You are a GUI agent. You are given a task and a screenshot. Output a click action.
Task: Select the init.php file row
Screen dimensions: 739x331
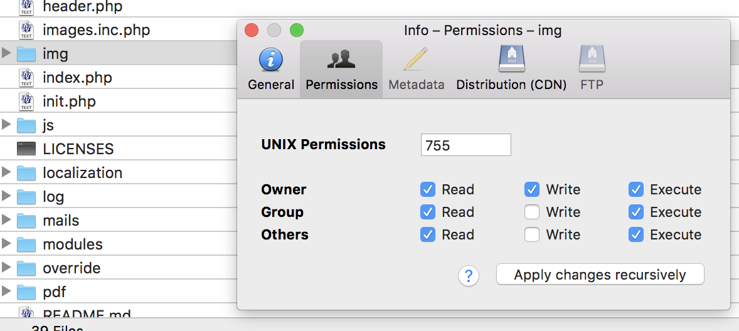(69, 102)
